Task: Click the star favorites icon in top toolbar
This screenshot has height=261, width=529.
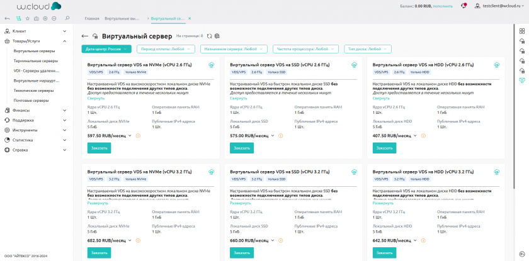Action: [x=28, y=18]
